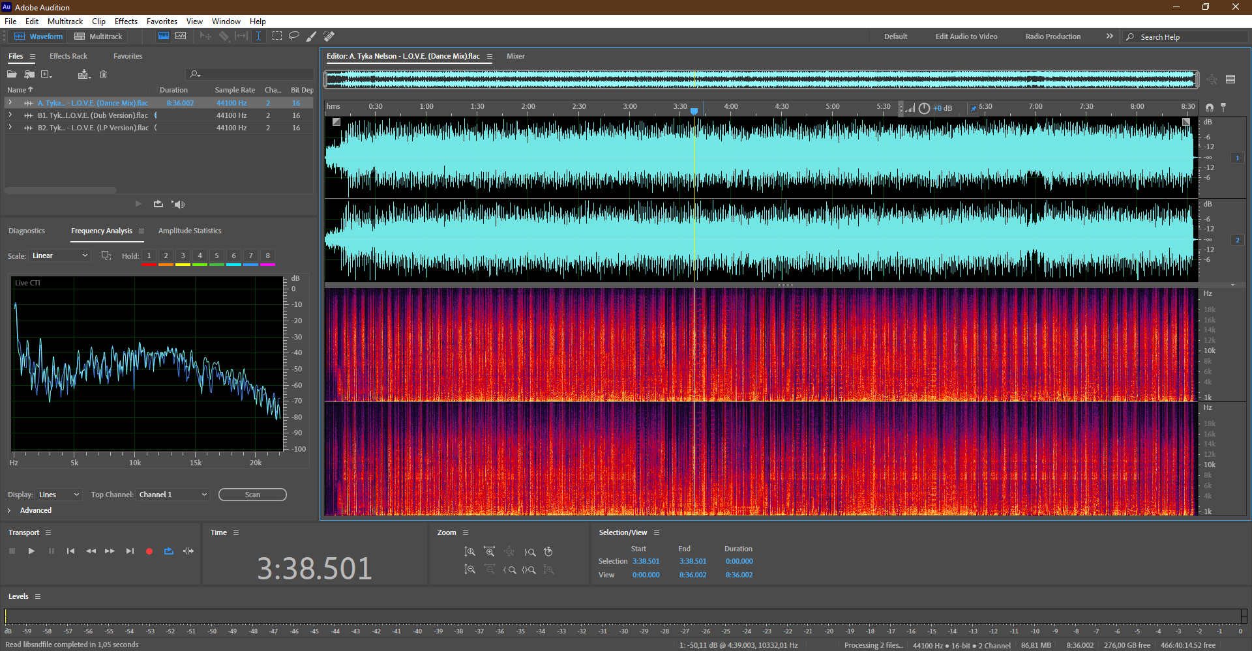Toggle the Loop Playback button
Image resolution: width=1252 pixels, height=651 pixels.
click(169, 551)
